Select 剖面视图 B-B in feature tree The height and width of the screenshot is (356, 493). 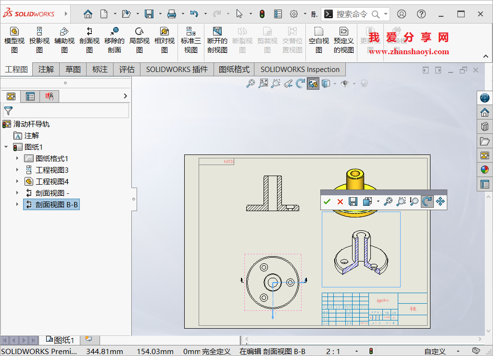[51, 204]
